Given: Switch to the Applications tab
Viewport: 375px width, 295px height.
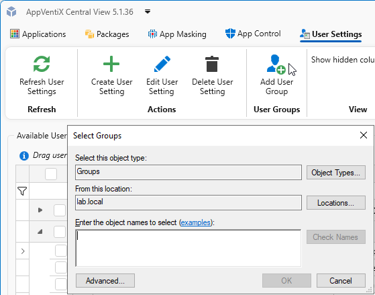Looking at the screenshot, I should point(38,34).
